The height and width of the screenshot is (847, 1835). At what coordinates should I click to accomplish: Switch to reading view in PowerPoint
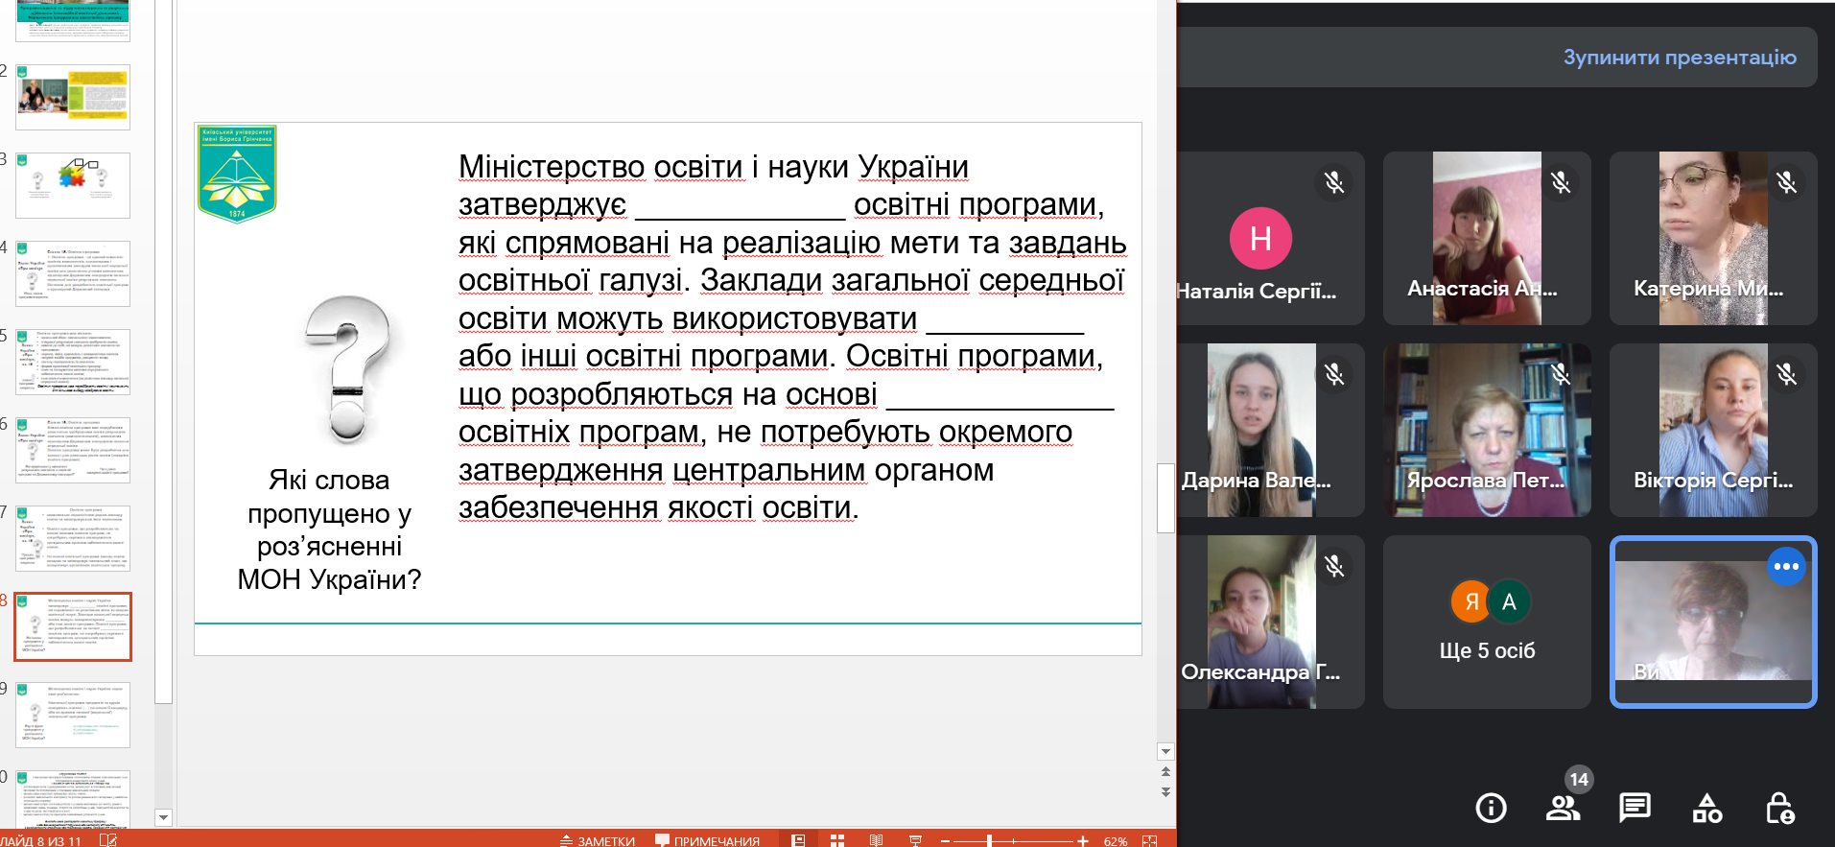[876, 840]
